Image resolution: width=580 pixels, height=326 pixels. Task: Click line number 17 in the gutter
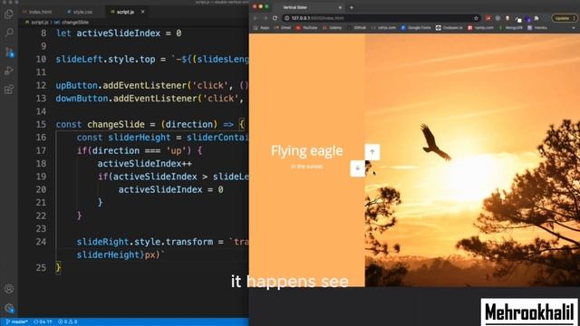(x=41, y=150)
